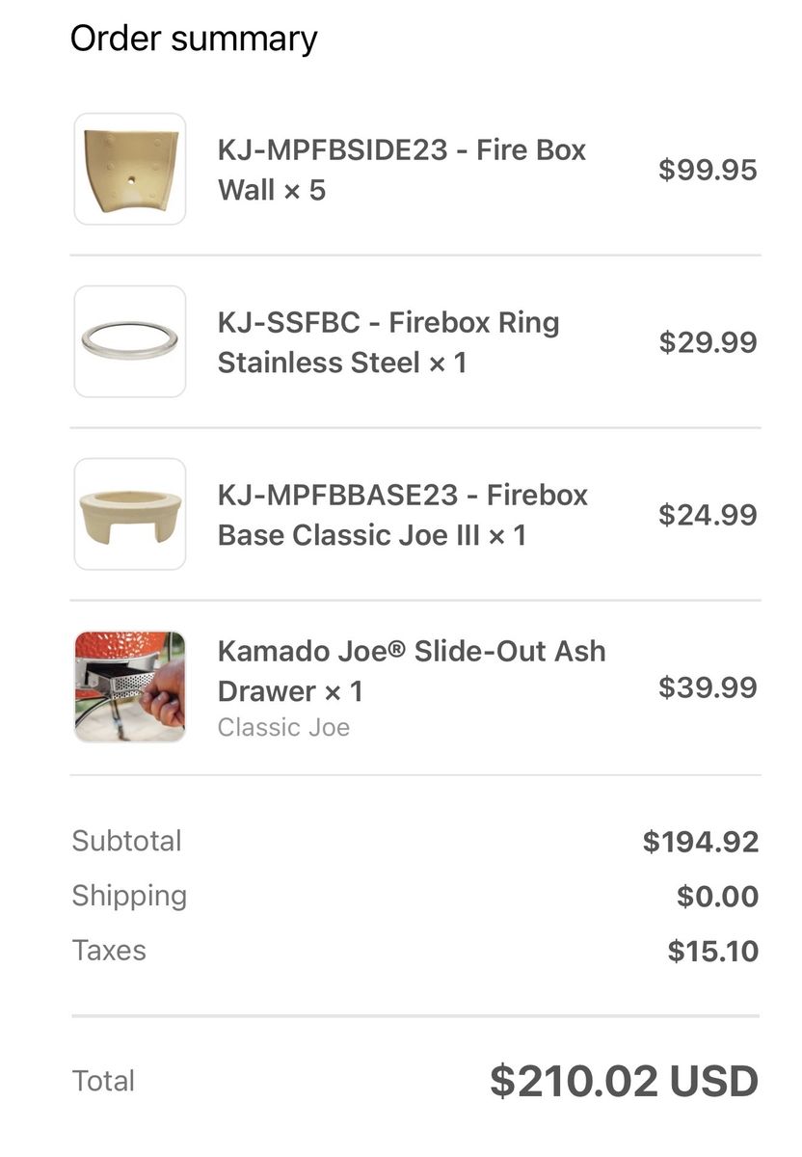Click the KJ-MPFBSIDE23 Fire Box Wall title
802x1157 pixels.
click(402, 170)
